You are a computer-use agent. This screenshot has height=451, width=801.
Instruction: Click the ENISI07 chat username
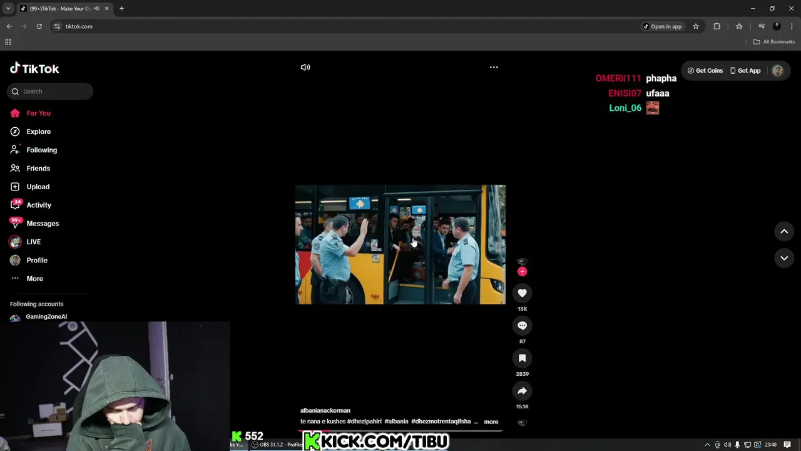(x=625, y=93)
